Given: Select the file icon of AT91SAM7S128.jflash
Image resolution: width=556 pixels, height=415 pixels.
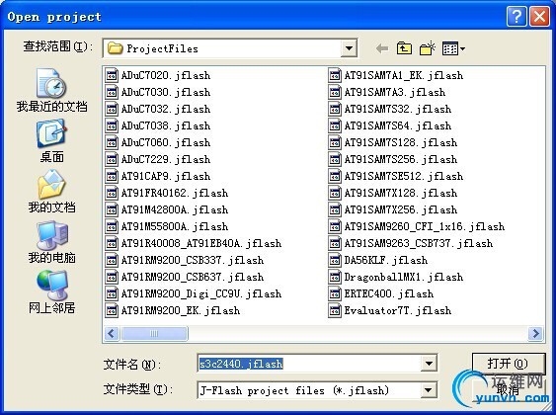Looking at the screenshot, I should tap(335, 142).
